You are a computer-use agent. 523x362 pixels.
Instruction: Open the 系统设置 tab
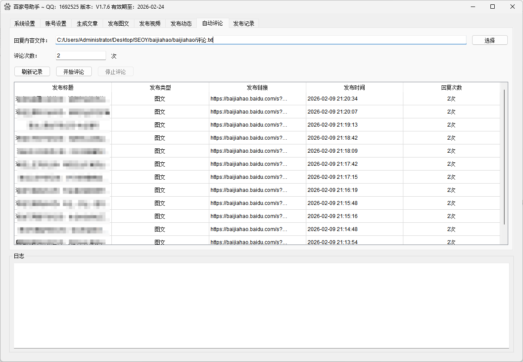click(x=24, y=23)
